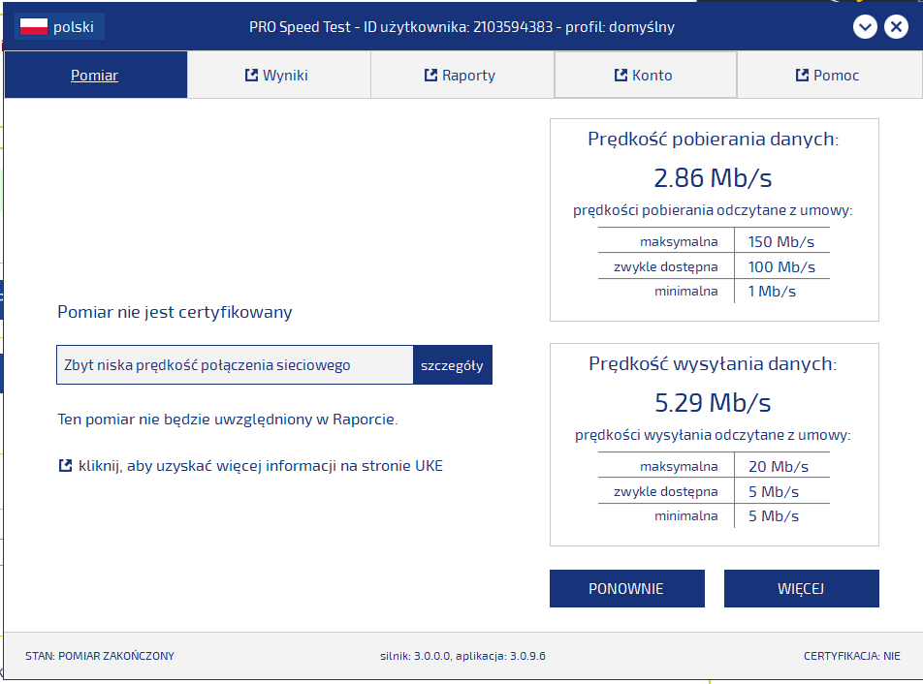Open the Raporty tab
923x684 pixels.
pyautogui.click(x=462, y=75)
